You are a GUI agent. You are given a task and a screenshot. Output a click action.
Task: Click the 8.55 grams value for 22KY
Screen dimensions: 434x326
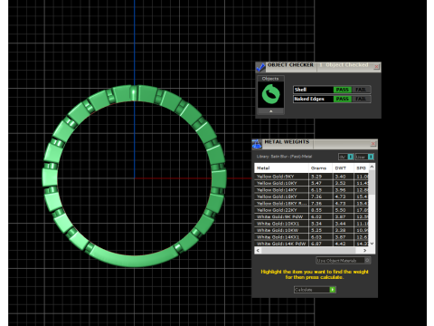316,210
